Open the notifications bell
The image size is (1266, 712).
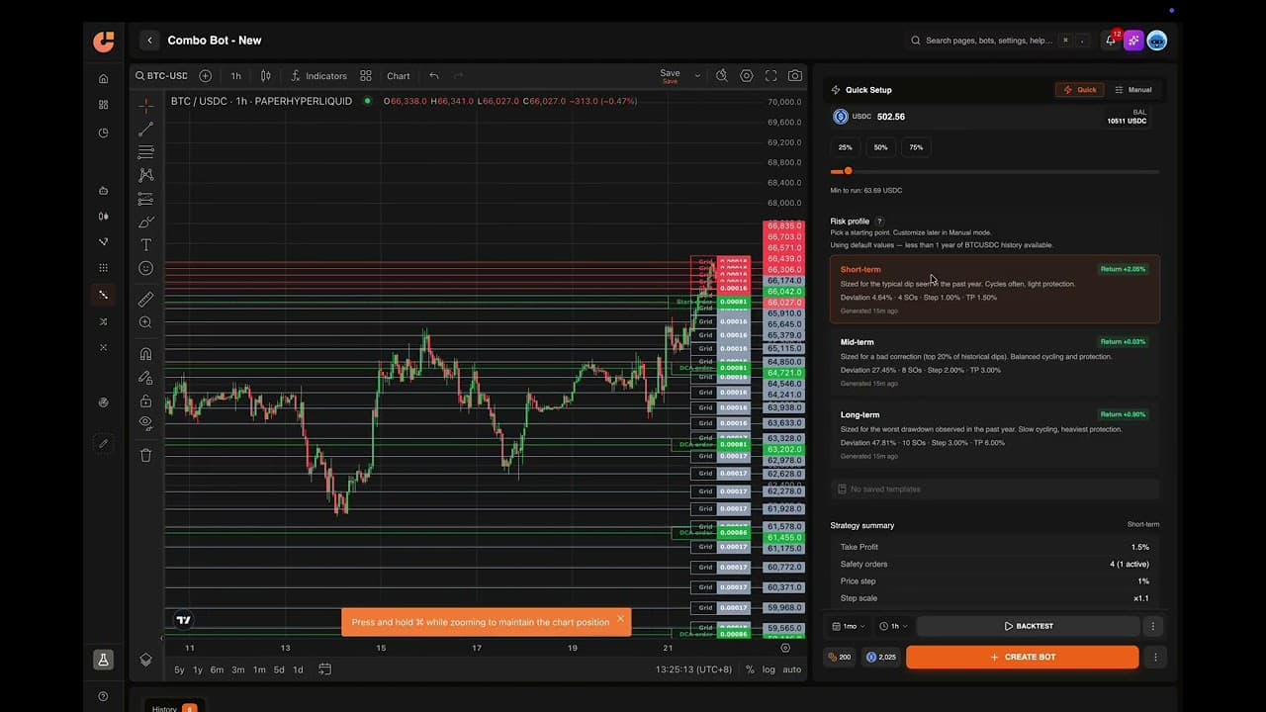click(1111, 41)
